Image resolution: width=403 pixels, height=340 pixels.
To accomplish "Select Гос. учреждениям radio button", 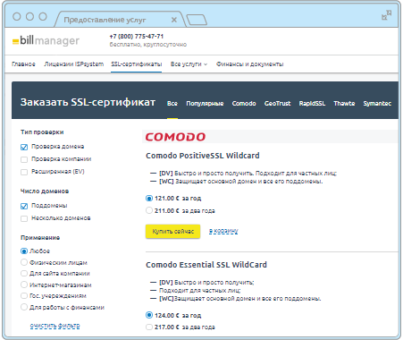I will (24, 296).
